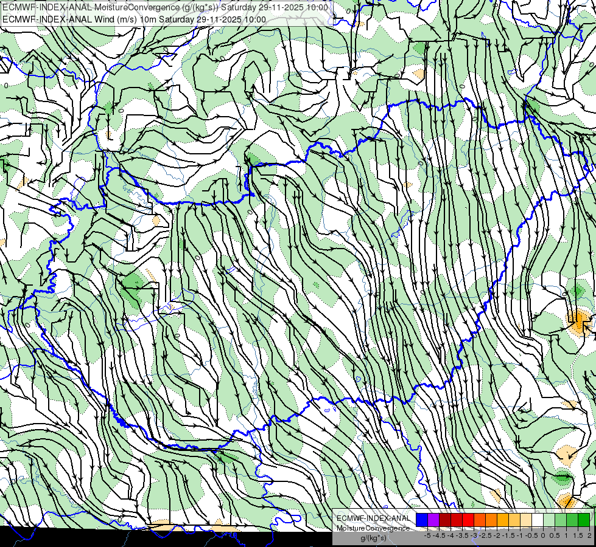Select the -0.5 legend tick label
This screenshot has height=547, width=596.
[531, 535]
